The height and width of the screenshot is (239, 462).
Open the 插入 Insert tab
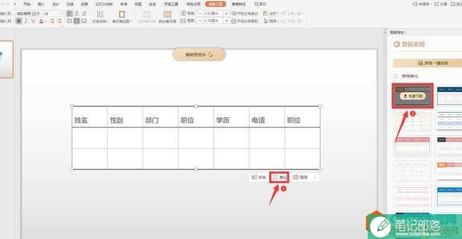pos(41,4)
